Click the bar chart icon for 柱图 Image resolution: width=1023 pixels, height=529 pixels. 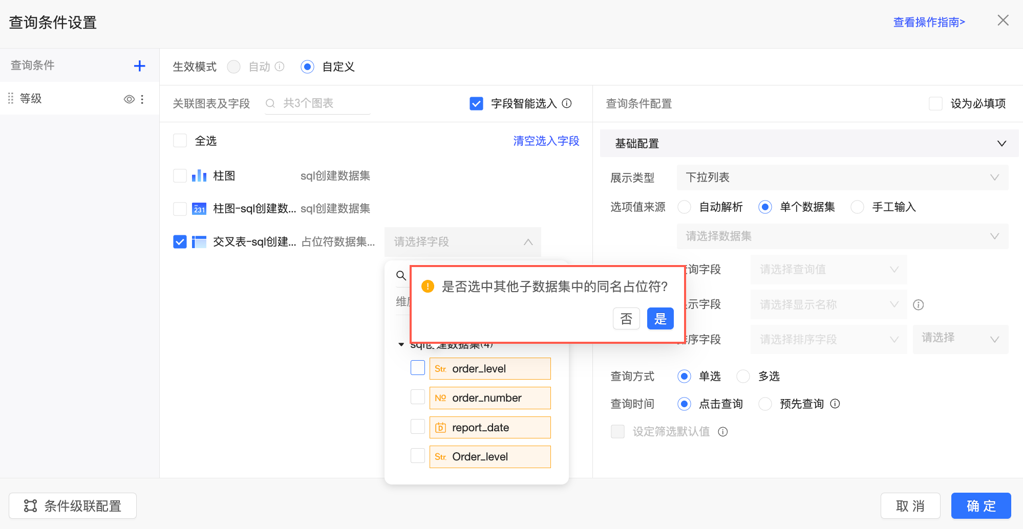tap(199, 176)
